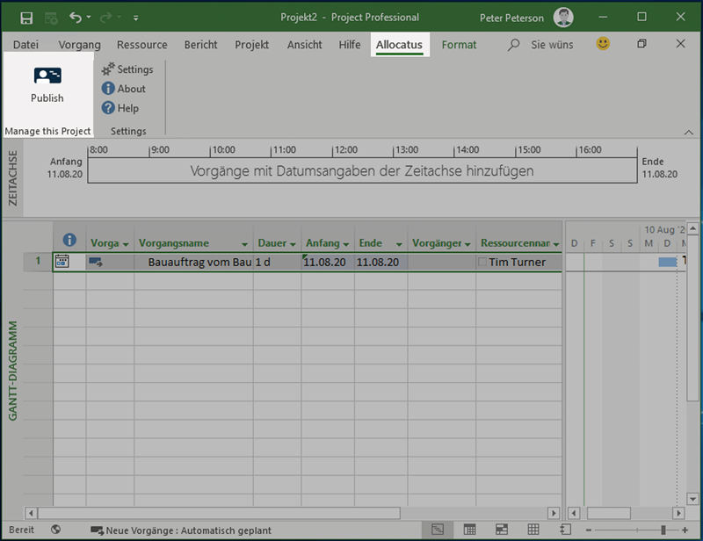Viewport: 703px width, 541px height.
Task: Click the Save icon in quick access toolbar
Action: [x=26, y=18]
